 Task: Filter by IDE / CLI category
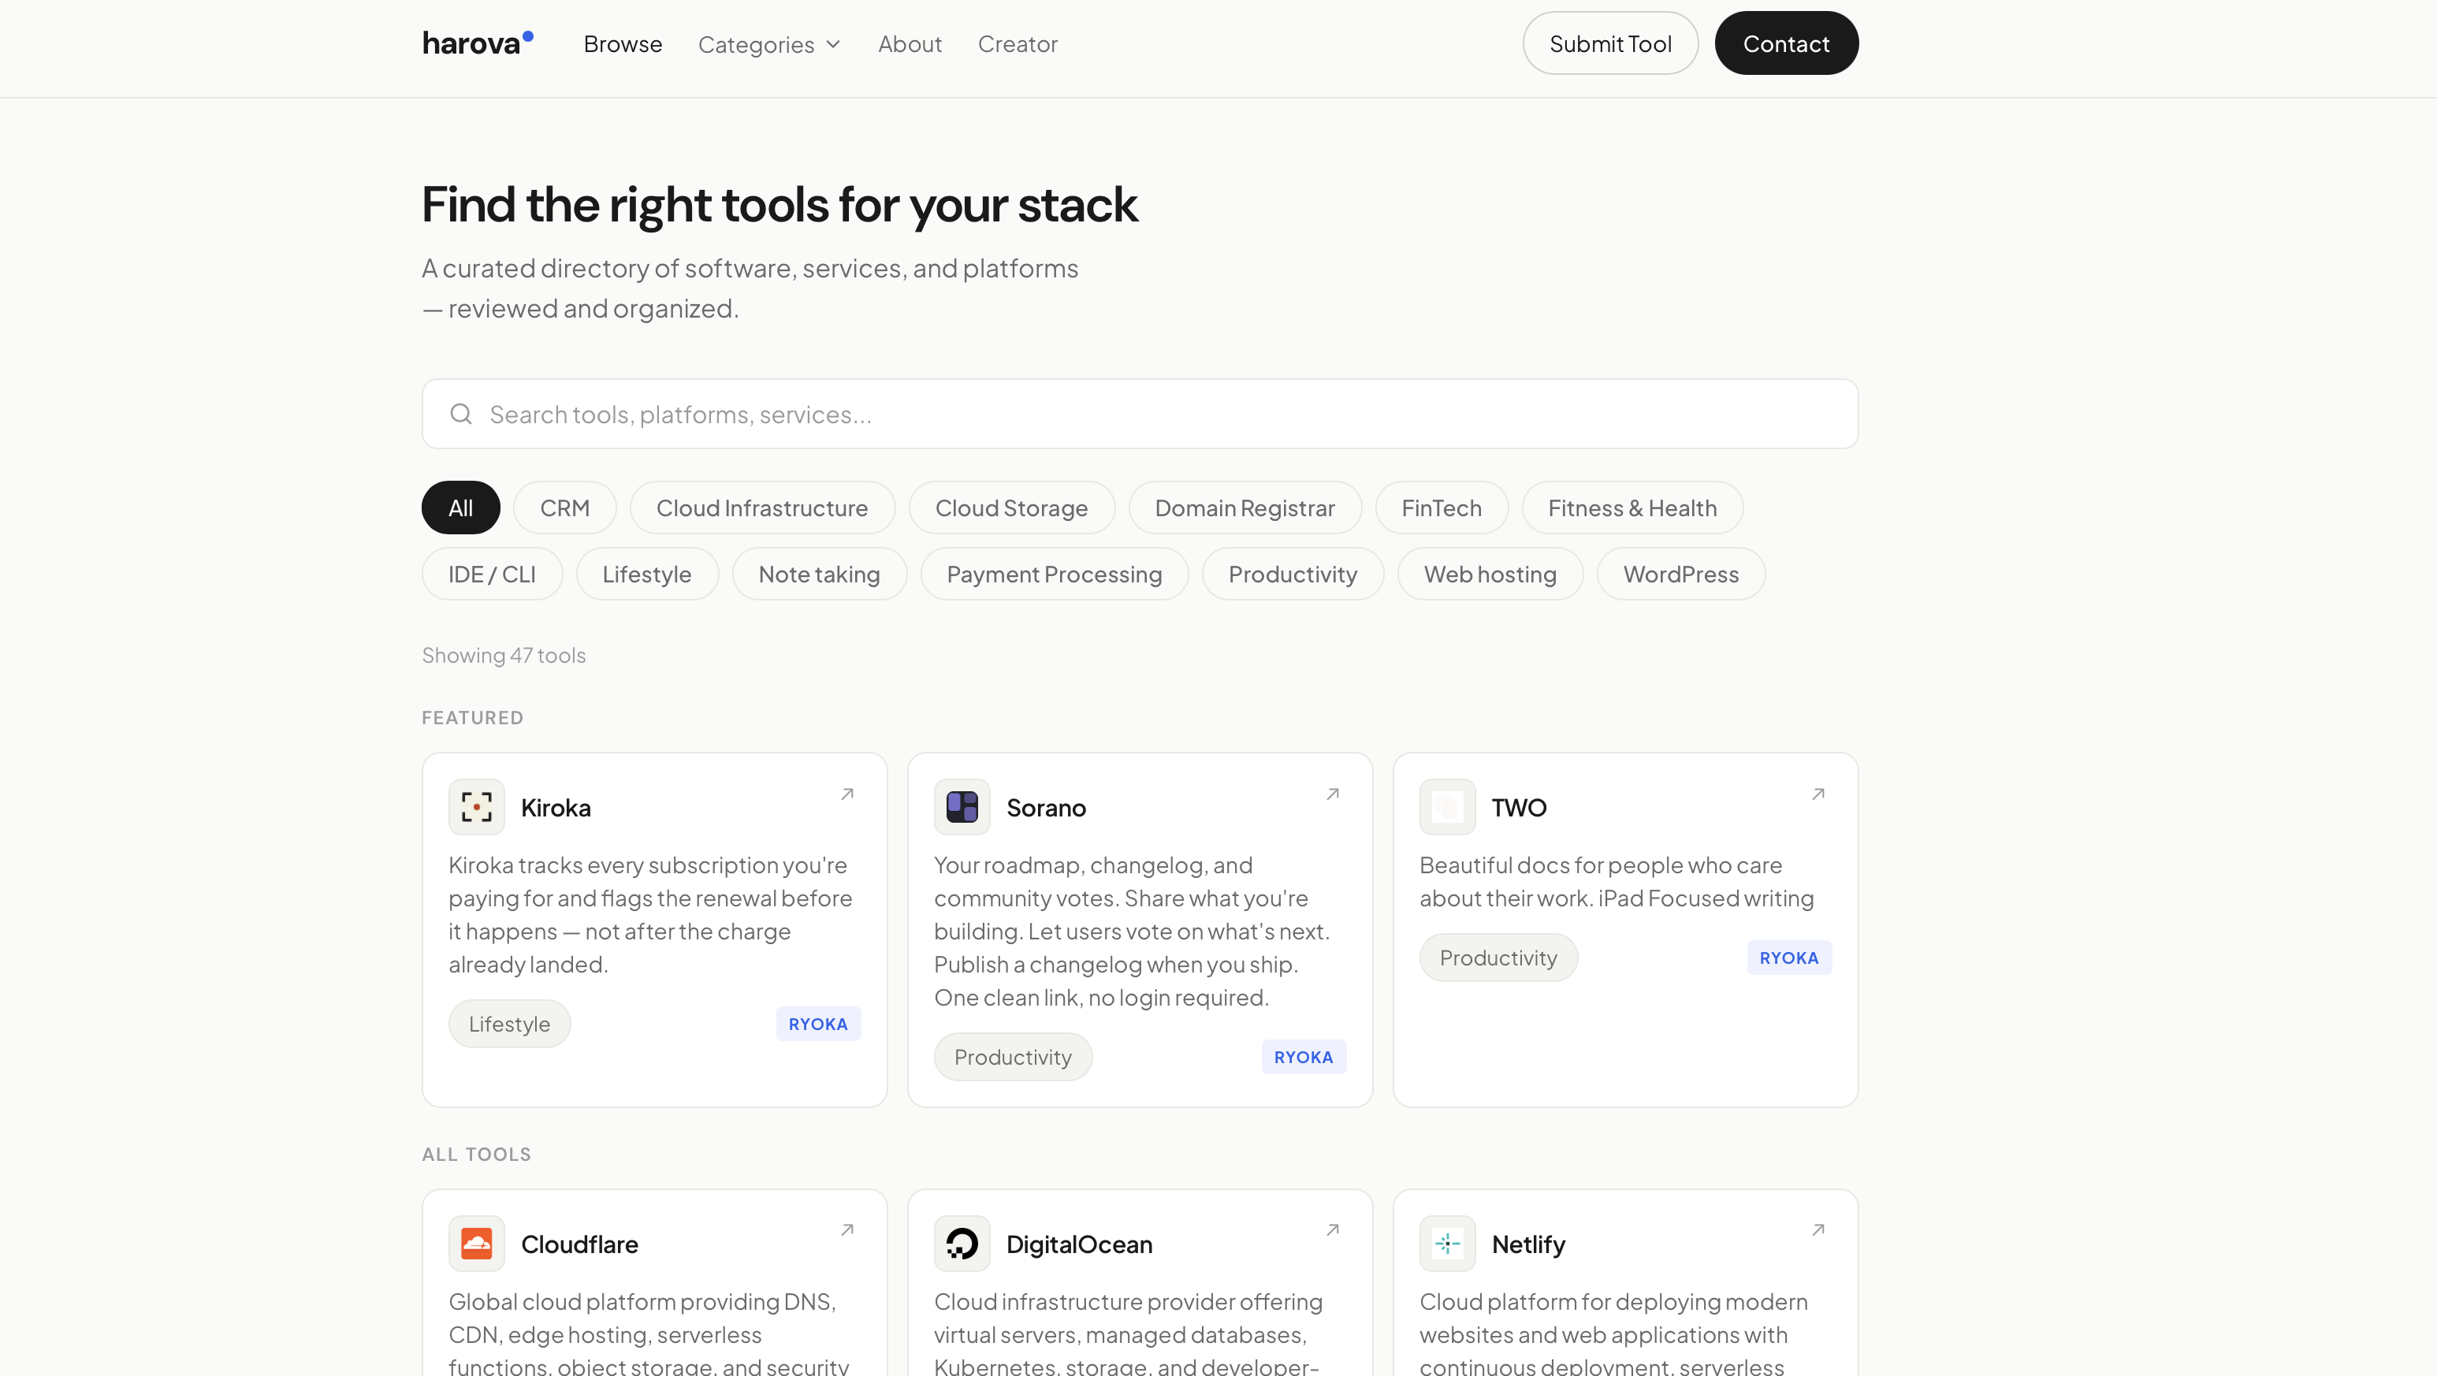click(492, 574)
